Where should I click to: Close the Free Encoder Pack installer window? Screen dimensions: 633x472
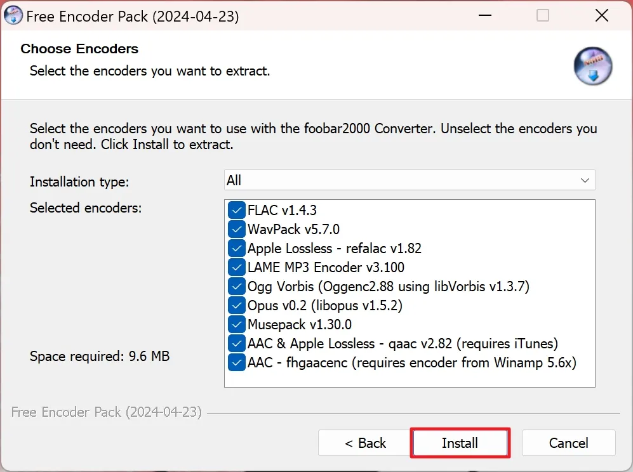click(x=601, y=16)
